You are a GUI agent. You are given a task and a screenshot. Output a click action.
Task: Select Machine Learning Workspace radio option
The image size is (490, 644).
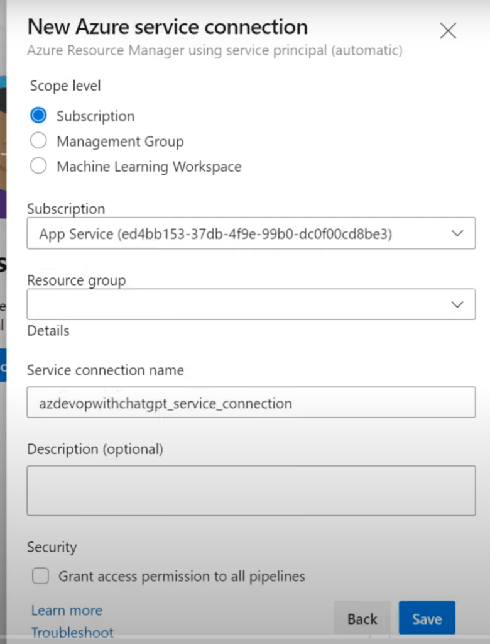point(39,166)
